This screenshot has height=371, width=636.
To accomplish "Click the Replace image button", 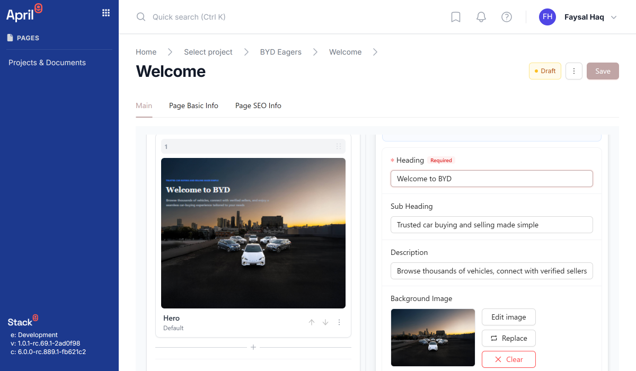I will click(509, 338).
